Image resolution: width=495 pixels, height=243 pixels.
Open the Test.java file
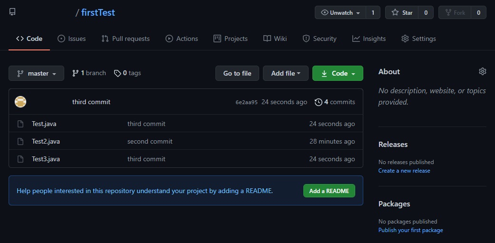point(44,124)
